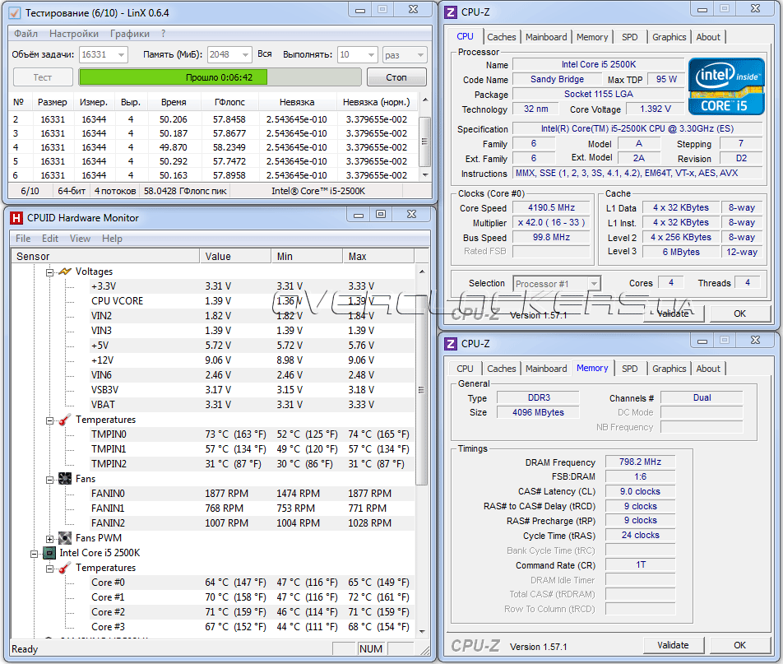
Task: Open File menu in Hardware Monitor
Action: [23, 239]
